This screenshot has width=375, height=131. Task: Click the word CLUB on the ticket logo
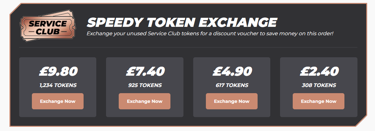click(47, 31)
